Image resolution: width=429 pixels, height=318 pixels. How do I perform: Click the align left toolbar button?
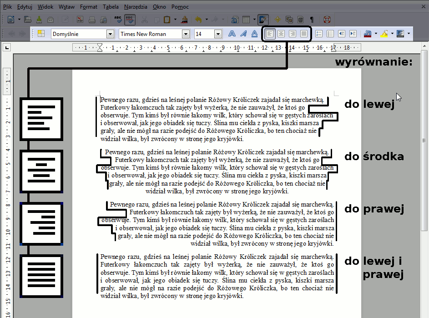(270, 34)
